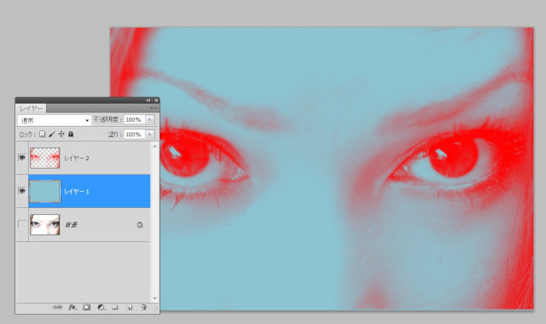Click the 塗り fill value field
The width and height of the screenshot is (546, 324).
[x=135, y=135]
